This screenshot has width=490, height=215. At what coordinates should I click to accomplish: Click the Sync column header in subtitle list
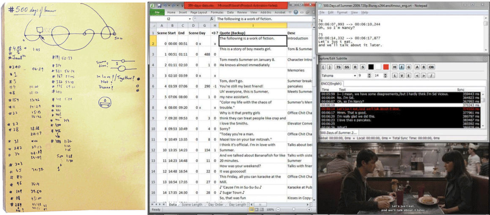461,89
